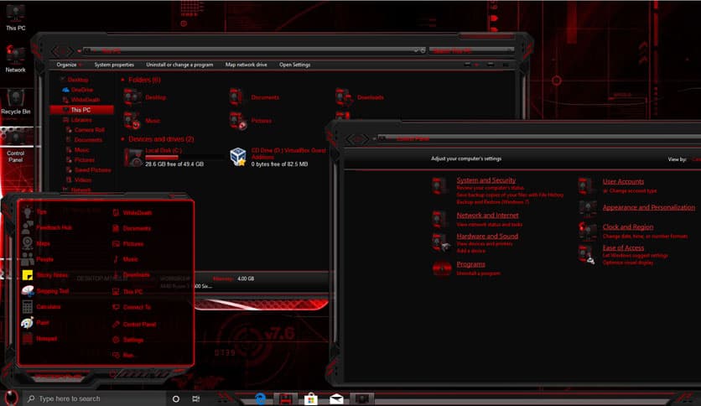Expand Desktop node in navigation tree
Image resolution: width=701 pixels, height=406 pixels.
pos(63,80)
